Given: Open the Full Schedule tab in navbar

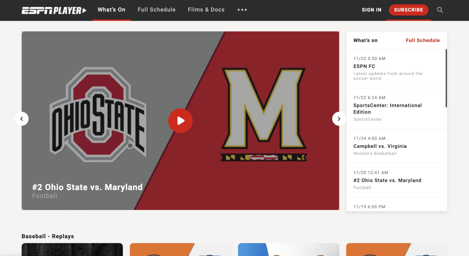Looking at the screenshot, I should tap(157, 10).
